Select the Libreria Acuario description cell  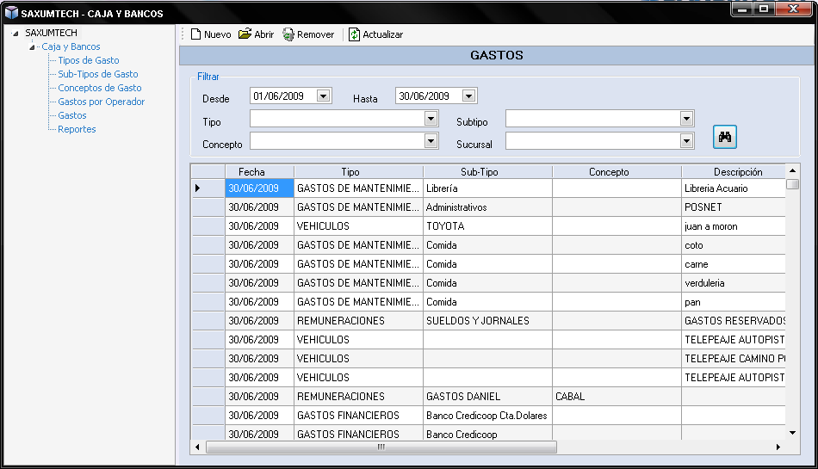click(734, 188)
